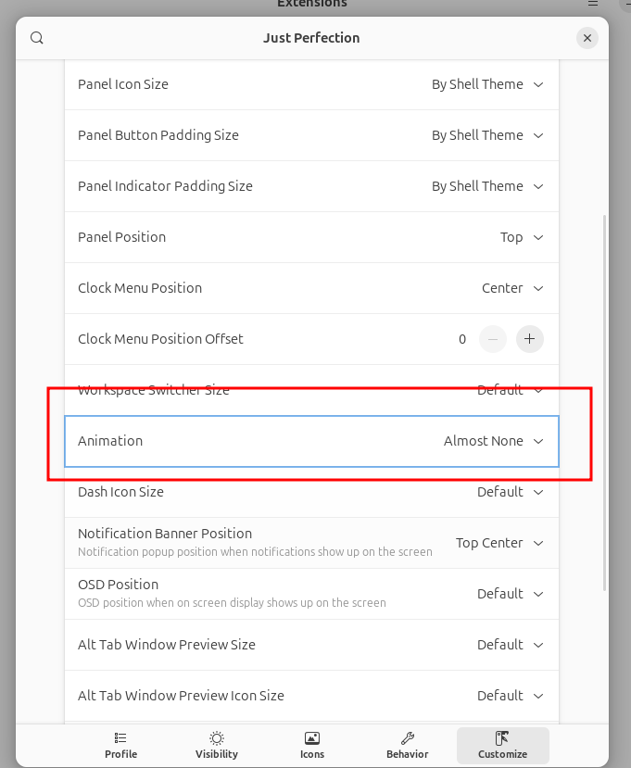Select the Customize tab
Viewport: 631px width, 768px height.
(502, 746)
